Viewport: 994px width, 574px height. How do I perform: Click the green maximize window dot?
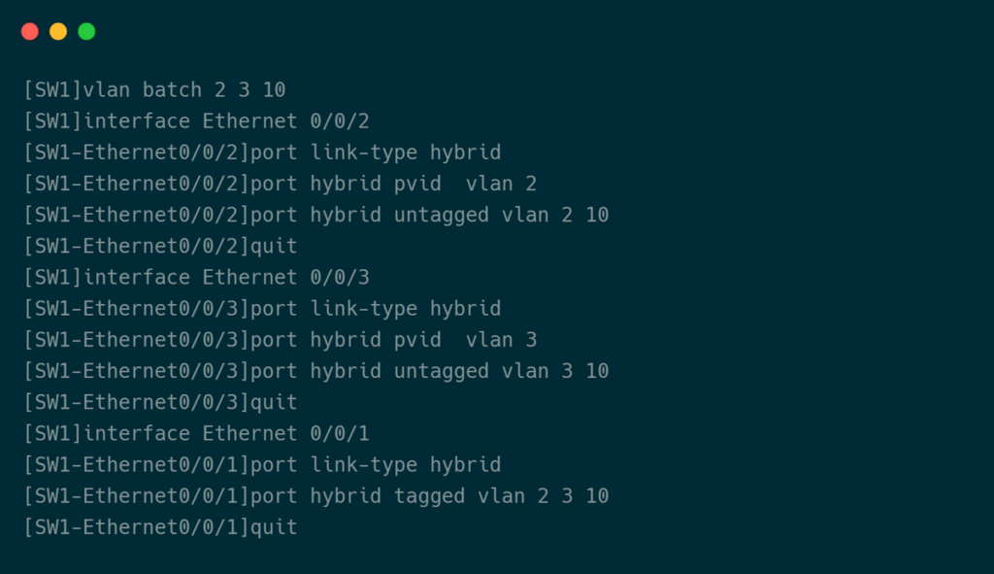point(86,31)
